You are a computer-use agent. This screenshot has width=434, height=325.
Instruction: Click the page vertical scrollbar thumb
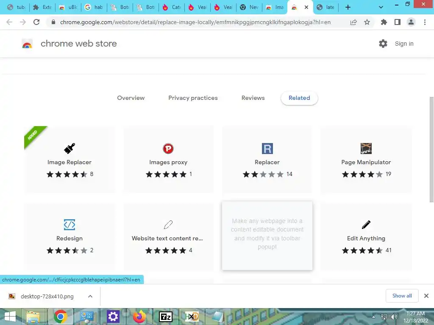pos(431,149)
